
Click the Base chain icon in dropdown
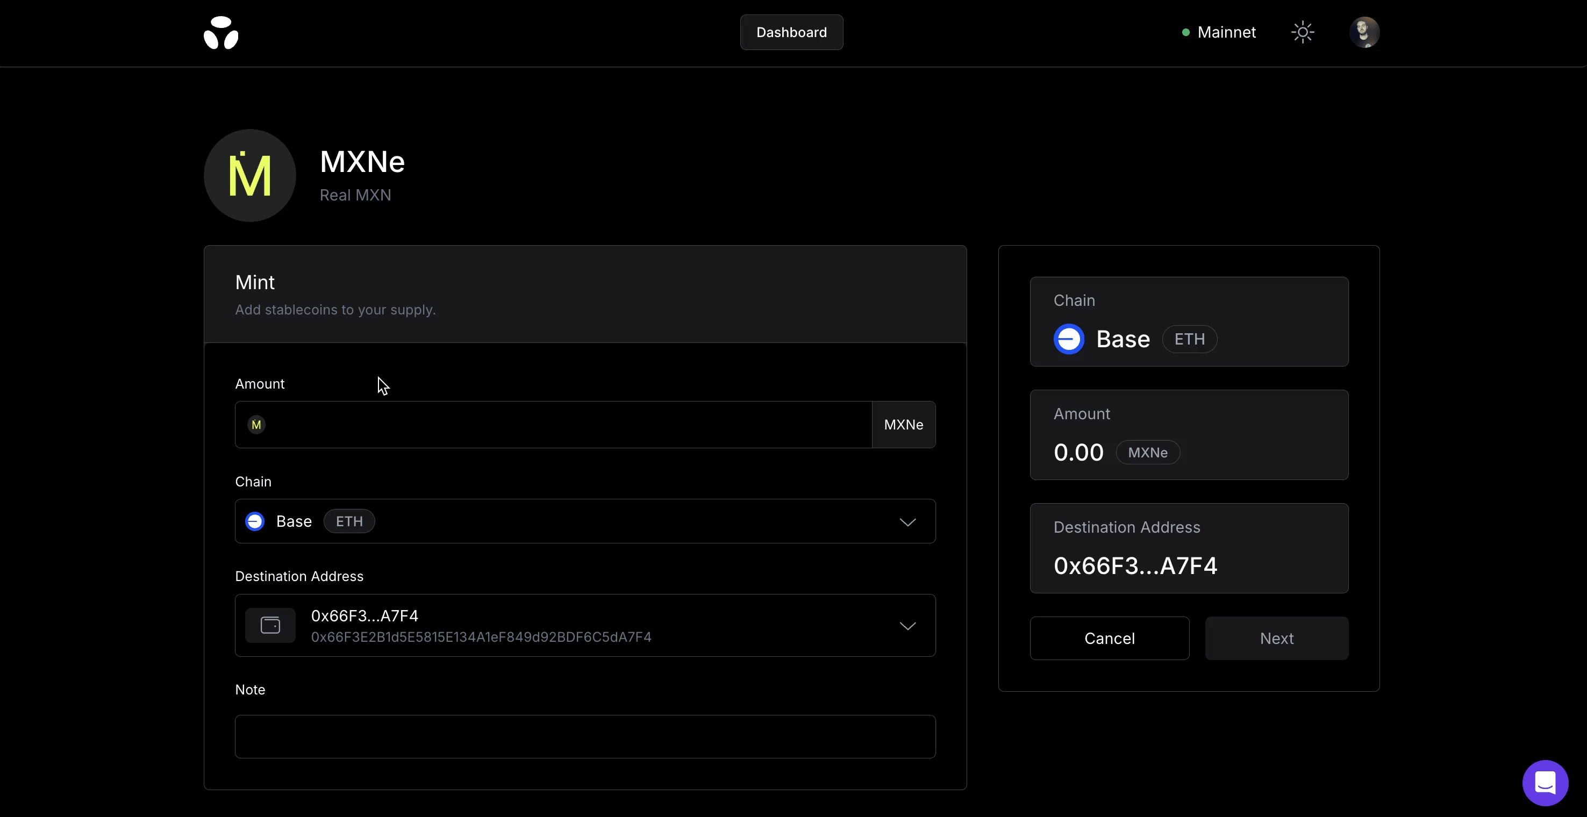[x=255, y=521]
